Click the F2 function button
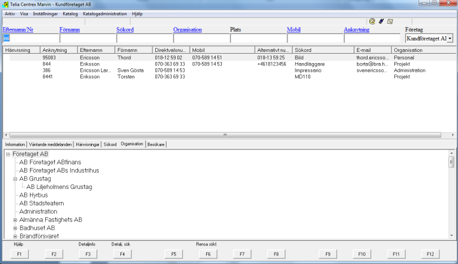Viewport: 458px width, 264px height. tap(54, 254)
